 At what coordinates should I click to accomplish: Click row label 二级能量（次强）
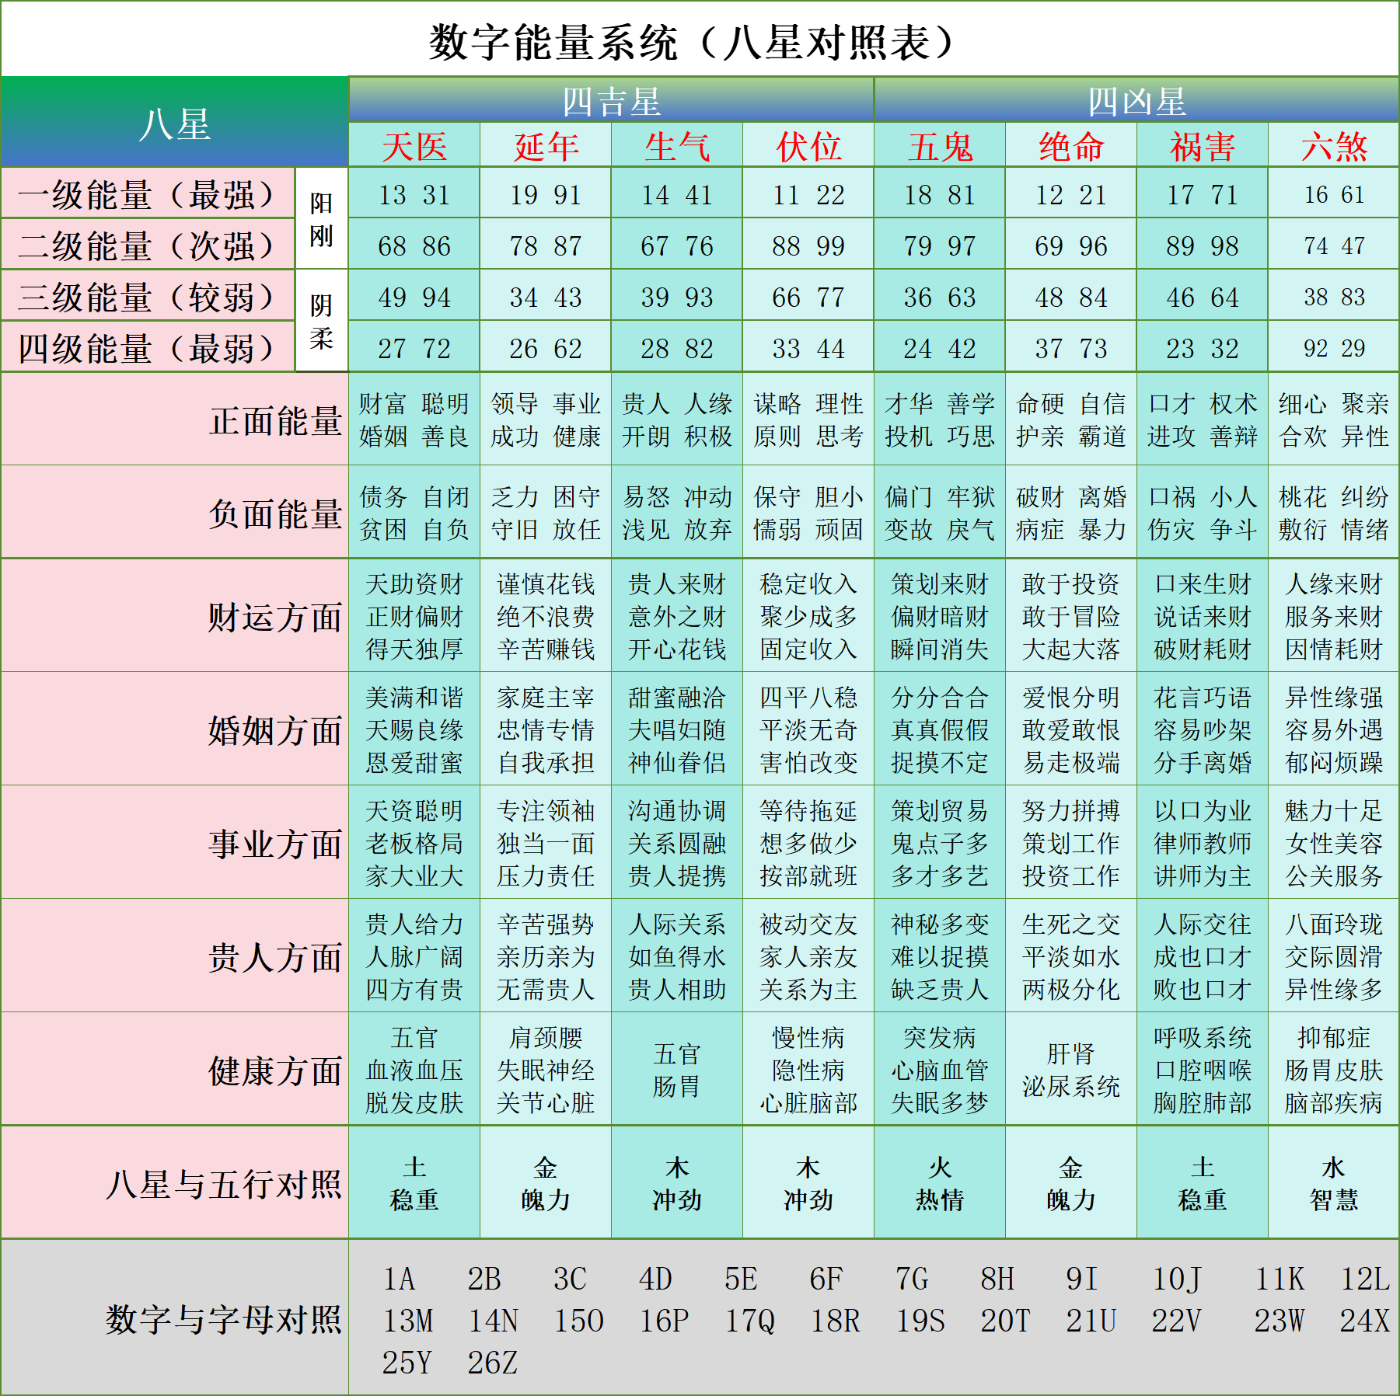point(148,245)
